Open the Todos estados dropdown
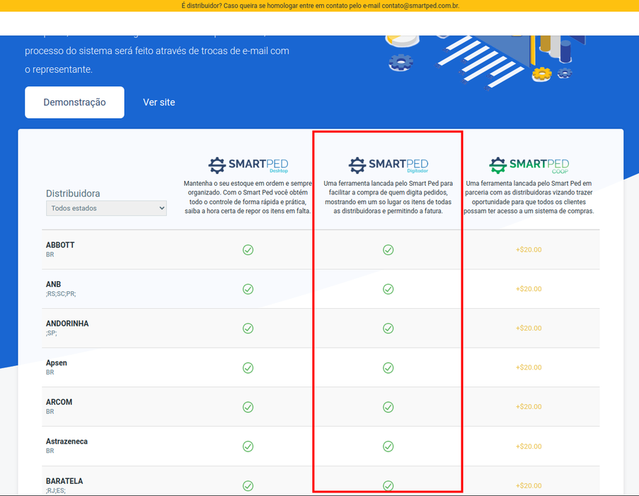The image size is (639, 496). click(106, 208)
